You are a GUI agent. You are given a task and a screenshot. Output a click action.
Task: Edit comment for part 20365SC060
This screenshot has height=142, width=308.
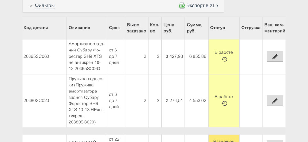click(275, 57)
